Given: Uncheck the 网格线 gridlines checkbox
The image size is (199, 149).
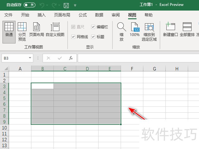Looking at the screenshot, I should click(x=73, y=37).
